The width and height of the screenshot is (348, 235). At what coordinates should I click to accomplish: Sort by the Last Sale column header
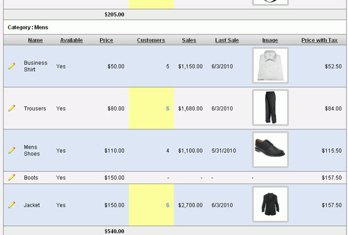[x=227, y=41]
